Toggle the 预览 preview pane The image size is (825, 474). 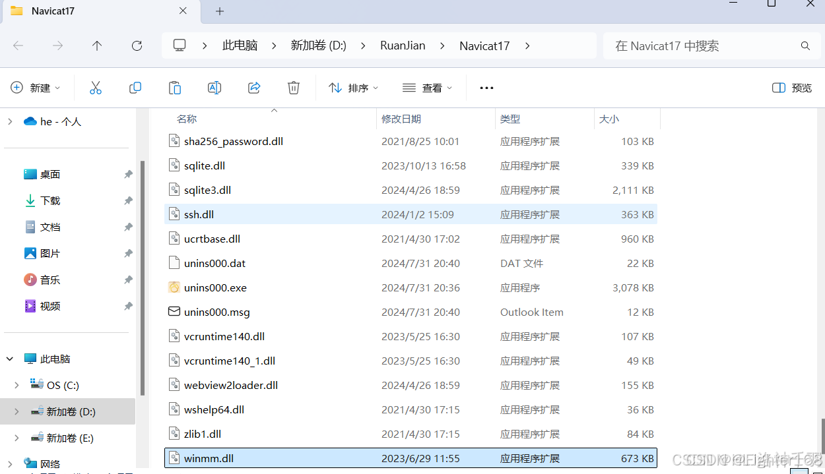(791, 87)
